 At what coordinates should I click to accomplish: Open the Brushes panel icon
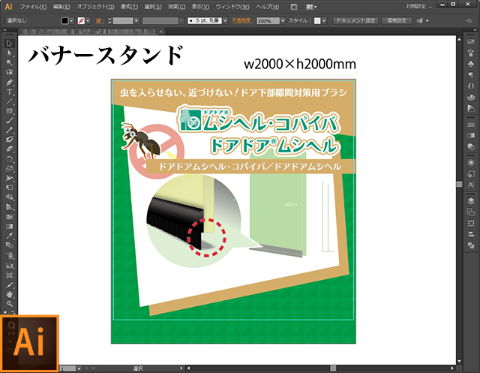[471, 53]
